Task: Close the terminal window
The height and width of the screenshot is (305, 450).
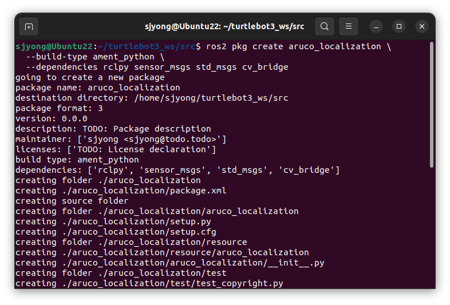Action: (422, 26)
